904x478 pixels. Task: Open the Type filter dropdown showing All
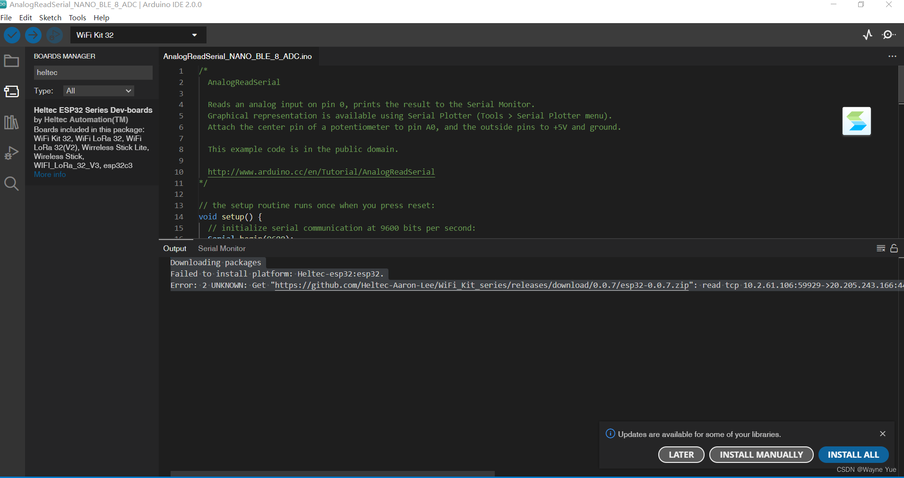pos(98,91)
